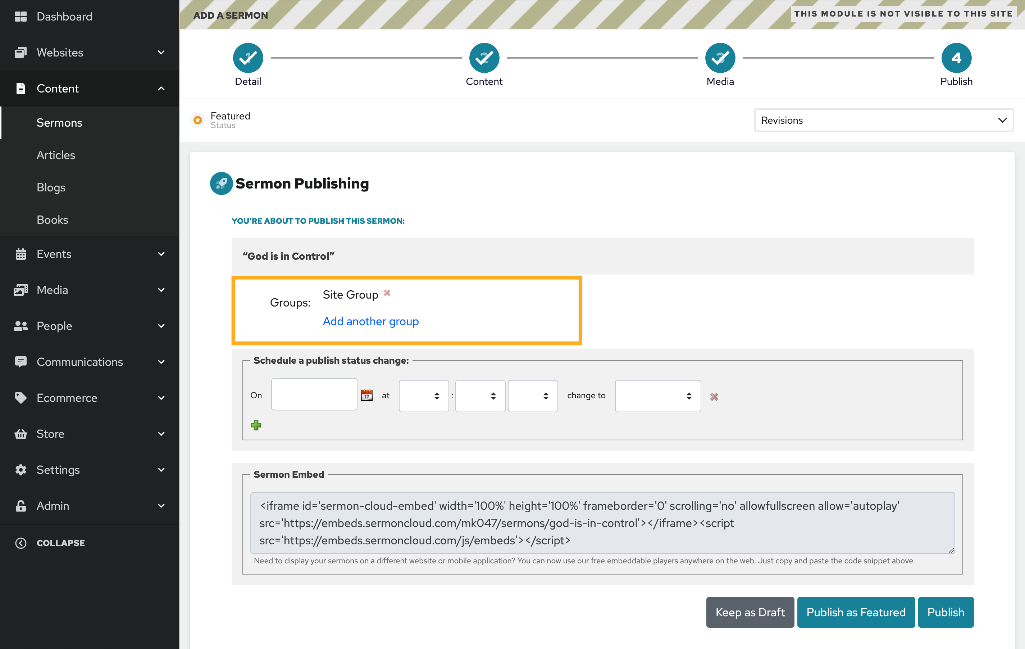Click the Communications chat icon
1025x649 pixels.
tap(20, 362)
